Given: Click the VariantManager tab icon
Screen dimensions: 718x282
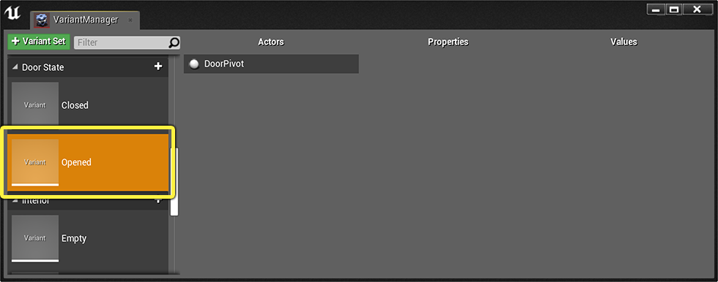Looking at the screenshot, I should [x=42, y=20].
